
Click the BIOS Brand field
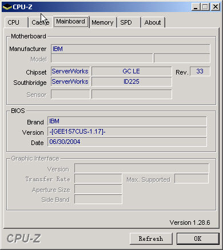[127, 121]
